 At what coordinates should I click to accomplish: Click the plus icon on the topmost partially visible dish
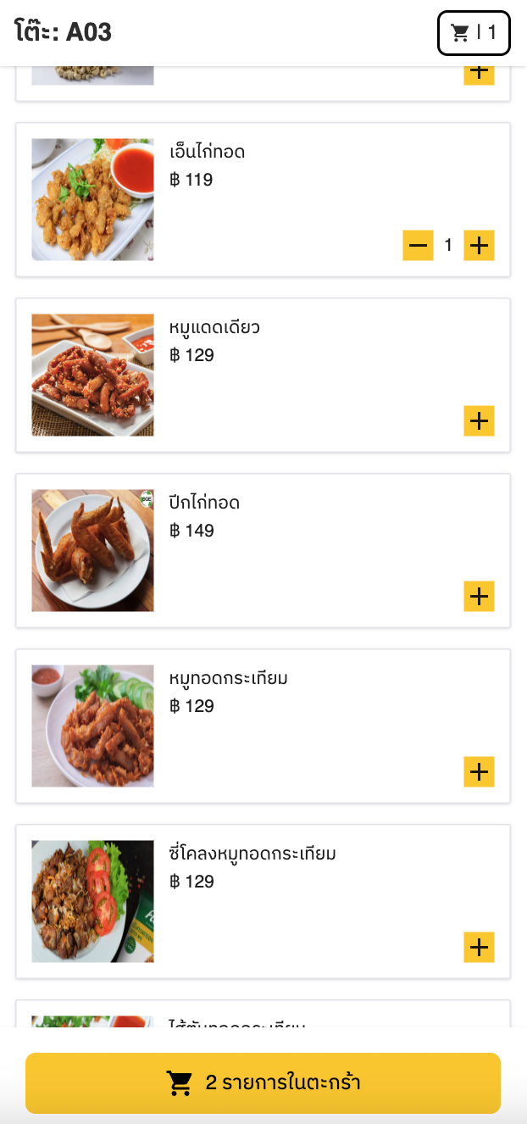(x=479, y=73)
